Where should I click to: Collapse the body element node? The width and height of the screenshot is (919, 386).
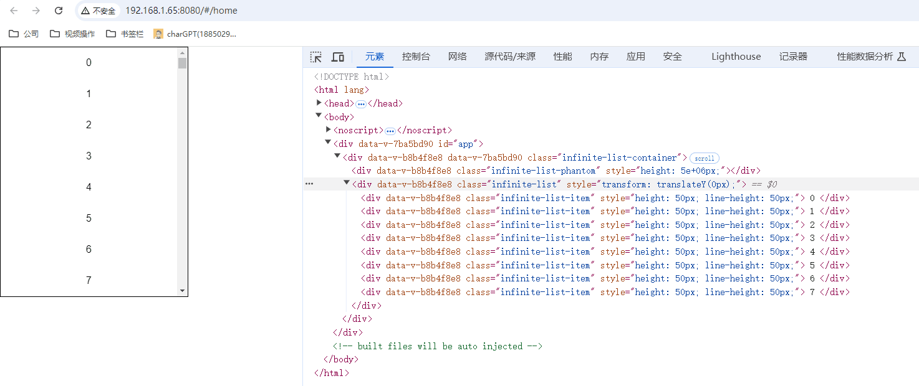[319, 116]
